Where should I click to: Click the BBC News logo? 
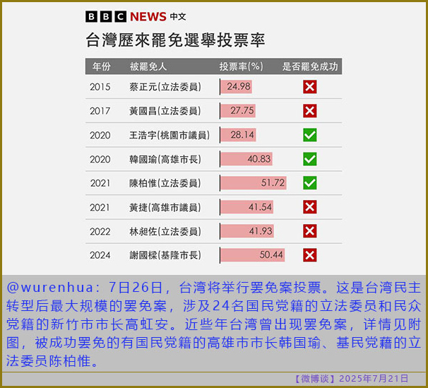coord(126,16)
